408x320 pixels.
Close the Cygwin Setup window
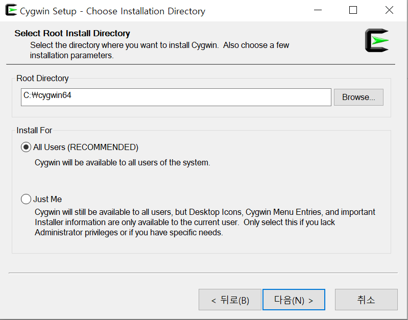click(389, 10)
